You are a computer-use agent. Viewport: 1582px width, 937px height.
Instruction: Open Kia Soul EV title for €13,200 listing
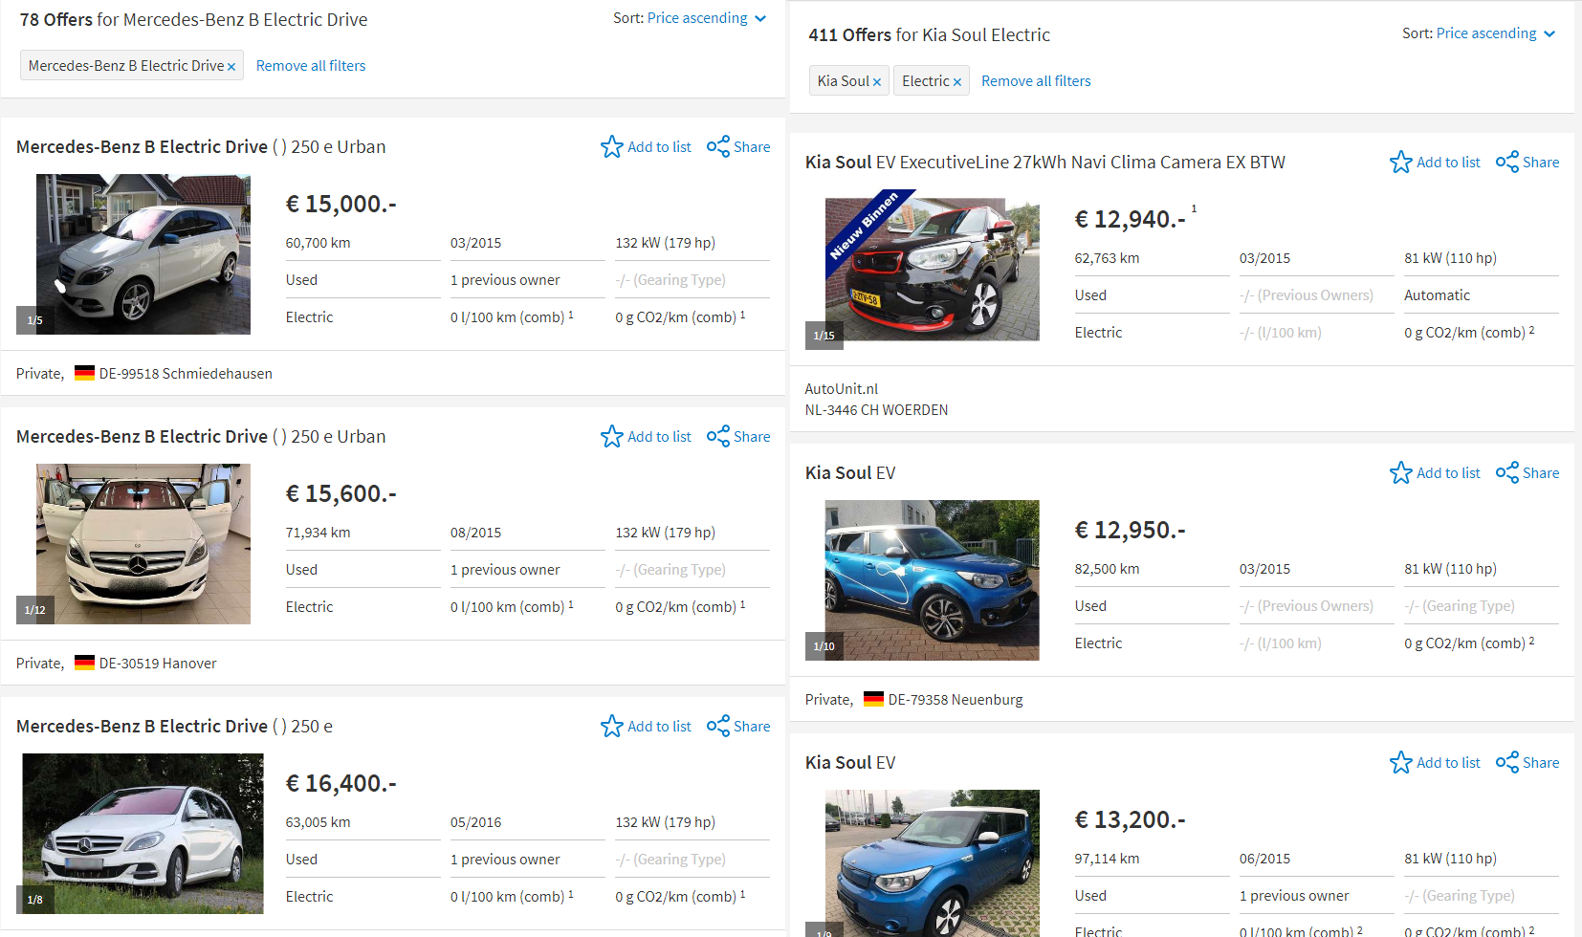pyautogui.click(x=850, y=762)
